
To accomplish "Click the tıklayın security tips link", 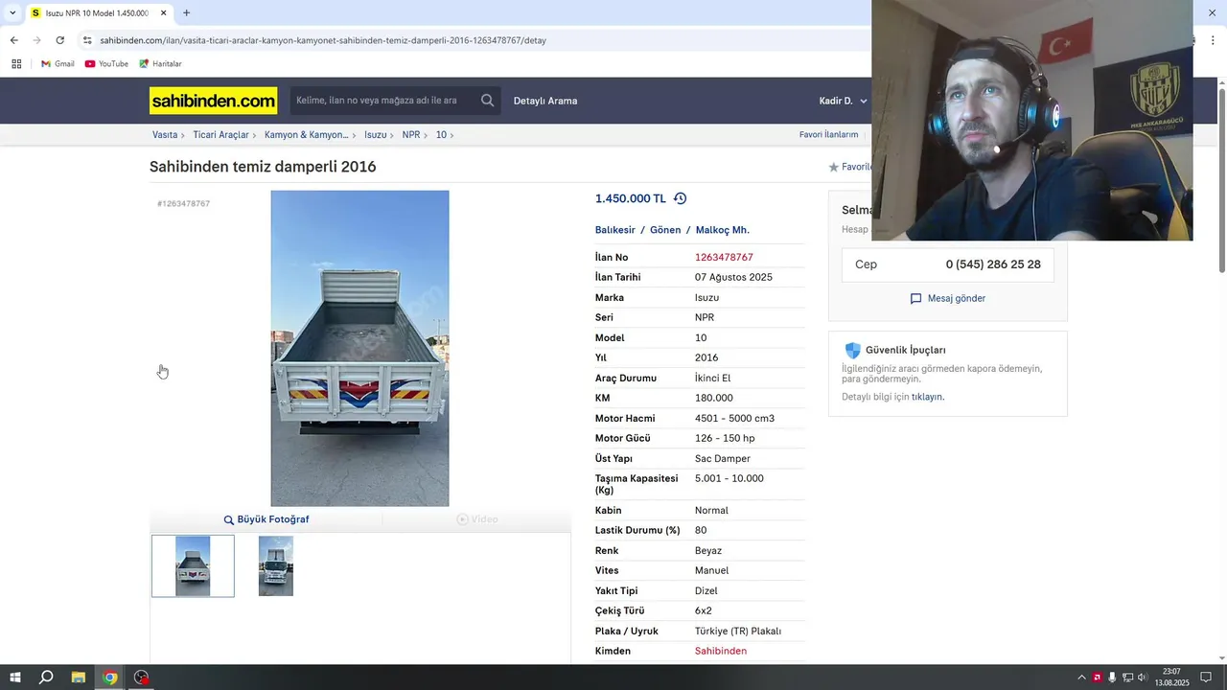I will 927,397.
